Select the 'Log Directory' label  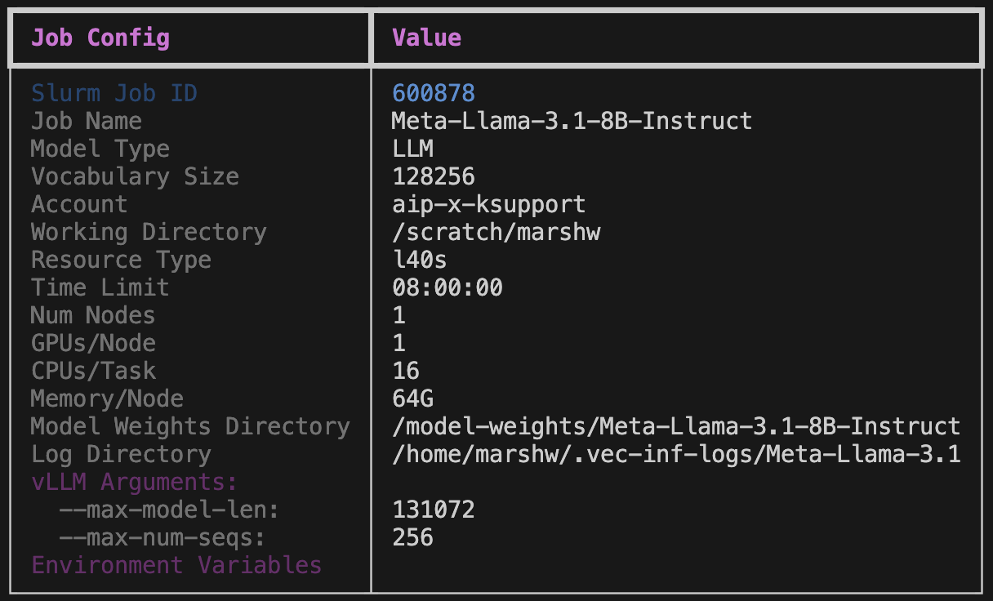point(121,454)
